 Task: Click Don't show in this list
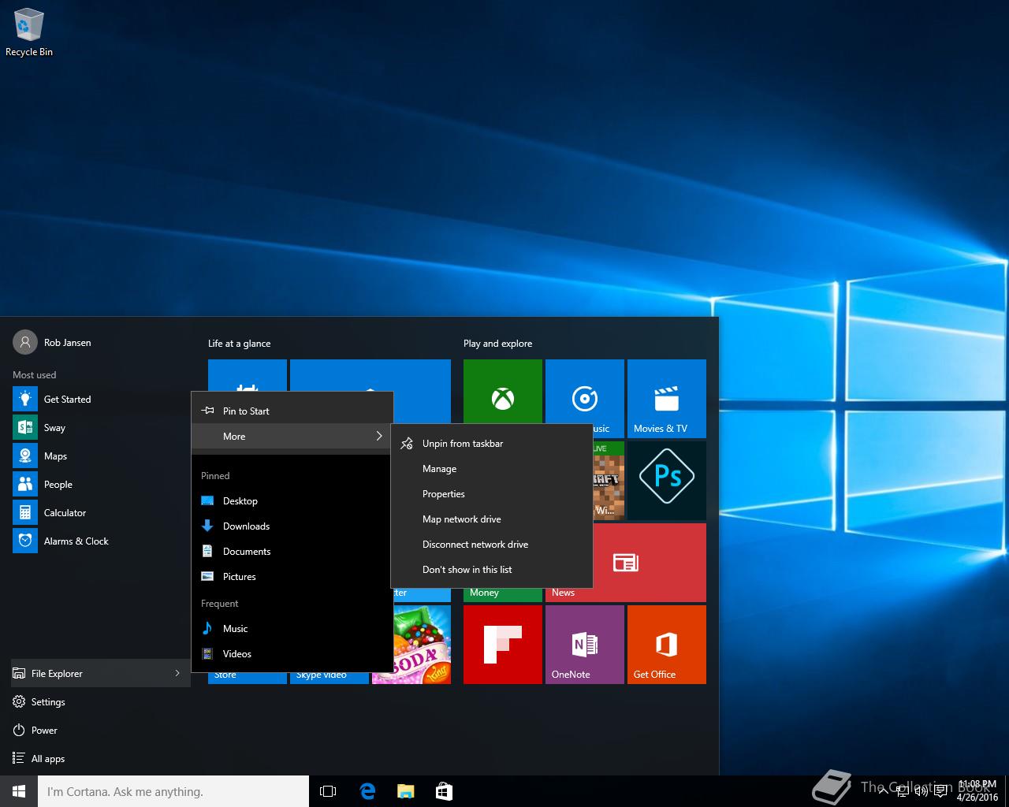(x=491, y=570)
